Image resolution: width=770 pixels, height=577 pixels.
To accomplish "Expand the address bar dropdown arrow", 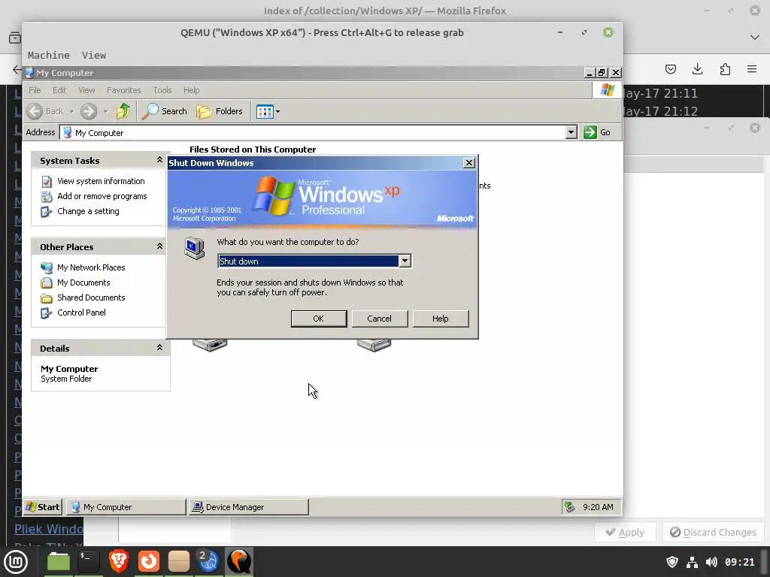I will pyautogui.click(x=571, y=132).
